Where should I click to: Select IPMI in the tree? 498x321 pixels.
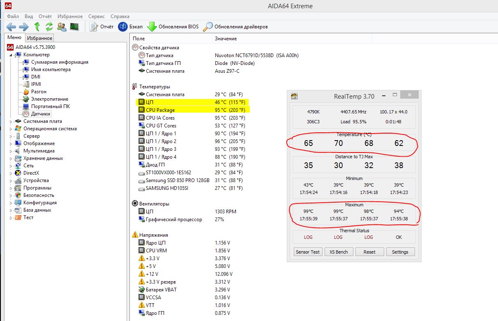click(36, 84)
